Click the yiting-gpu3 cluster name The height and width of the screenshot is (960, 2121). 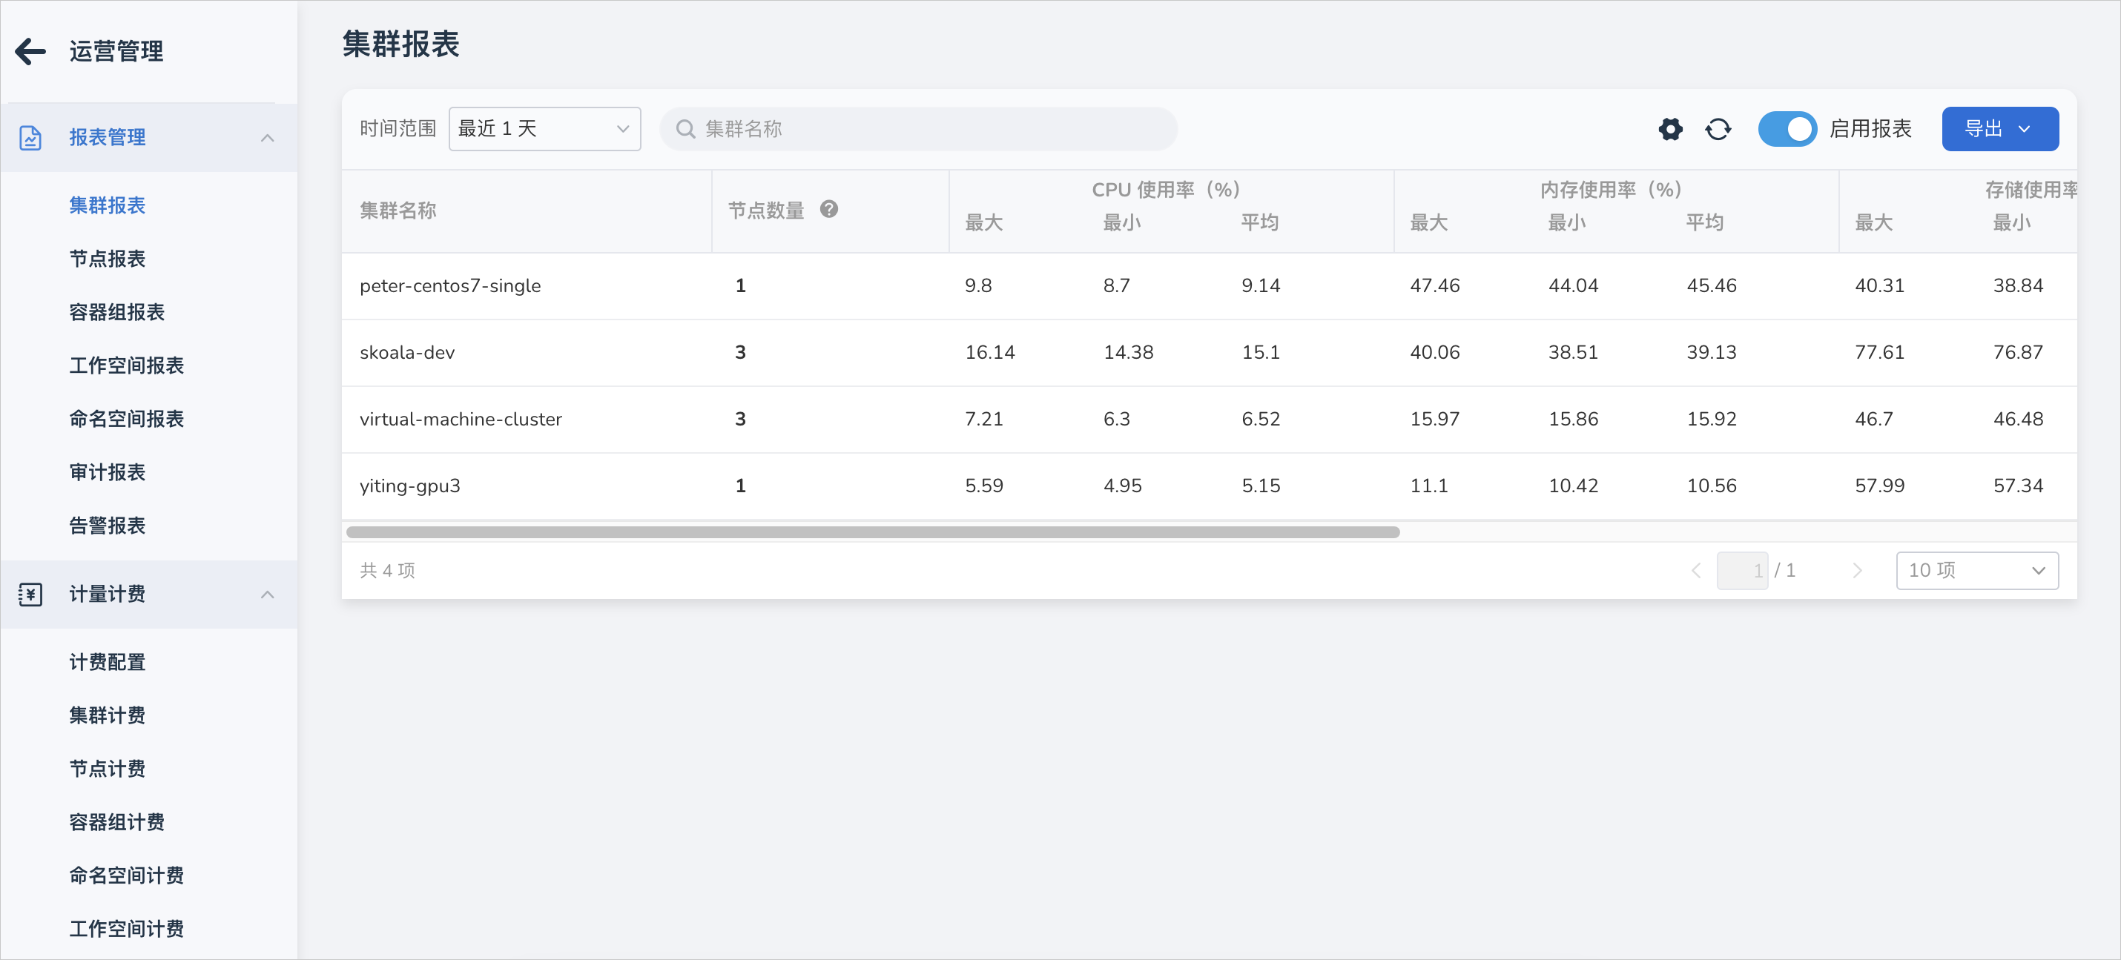click(x=410, y=486)
